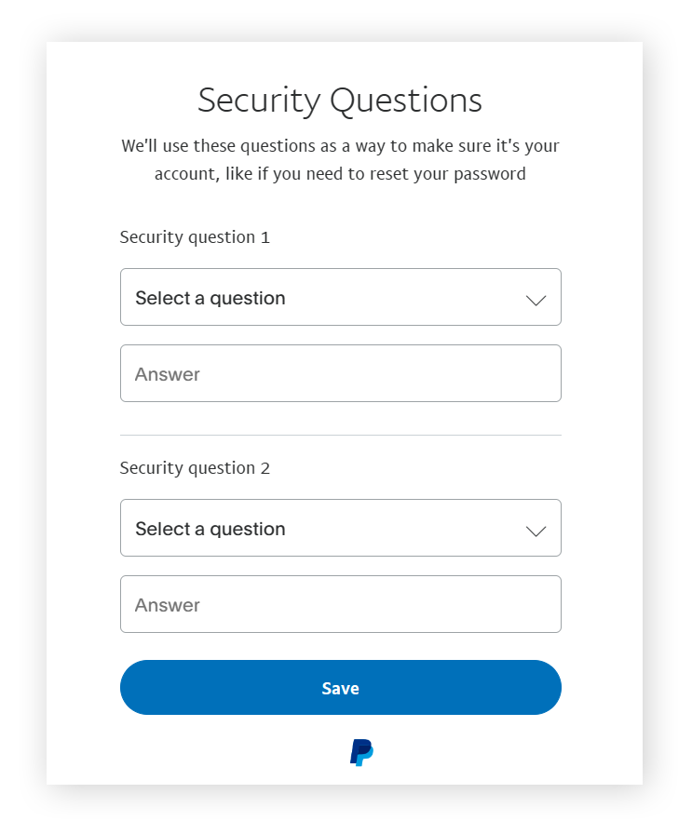Click the introductory description text
Screen dimensions: 692x834
340,159
